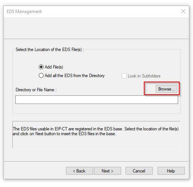Cancel the EDS Management wizard
Image resolution: width=193 pixels, height=187 pixels.
pyautogui.click(x=139, y=171)
